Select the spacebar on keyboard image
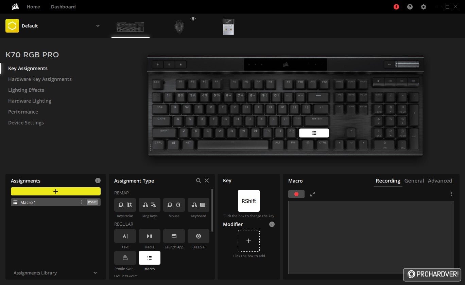The height and width of the screenshot is (285, 465). click(x=233, y=145)
